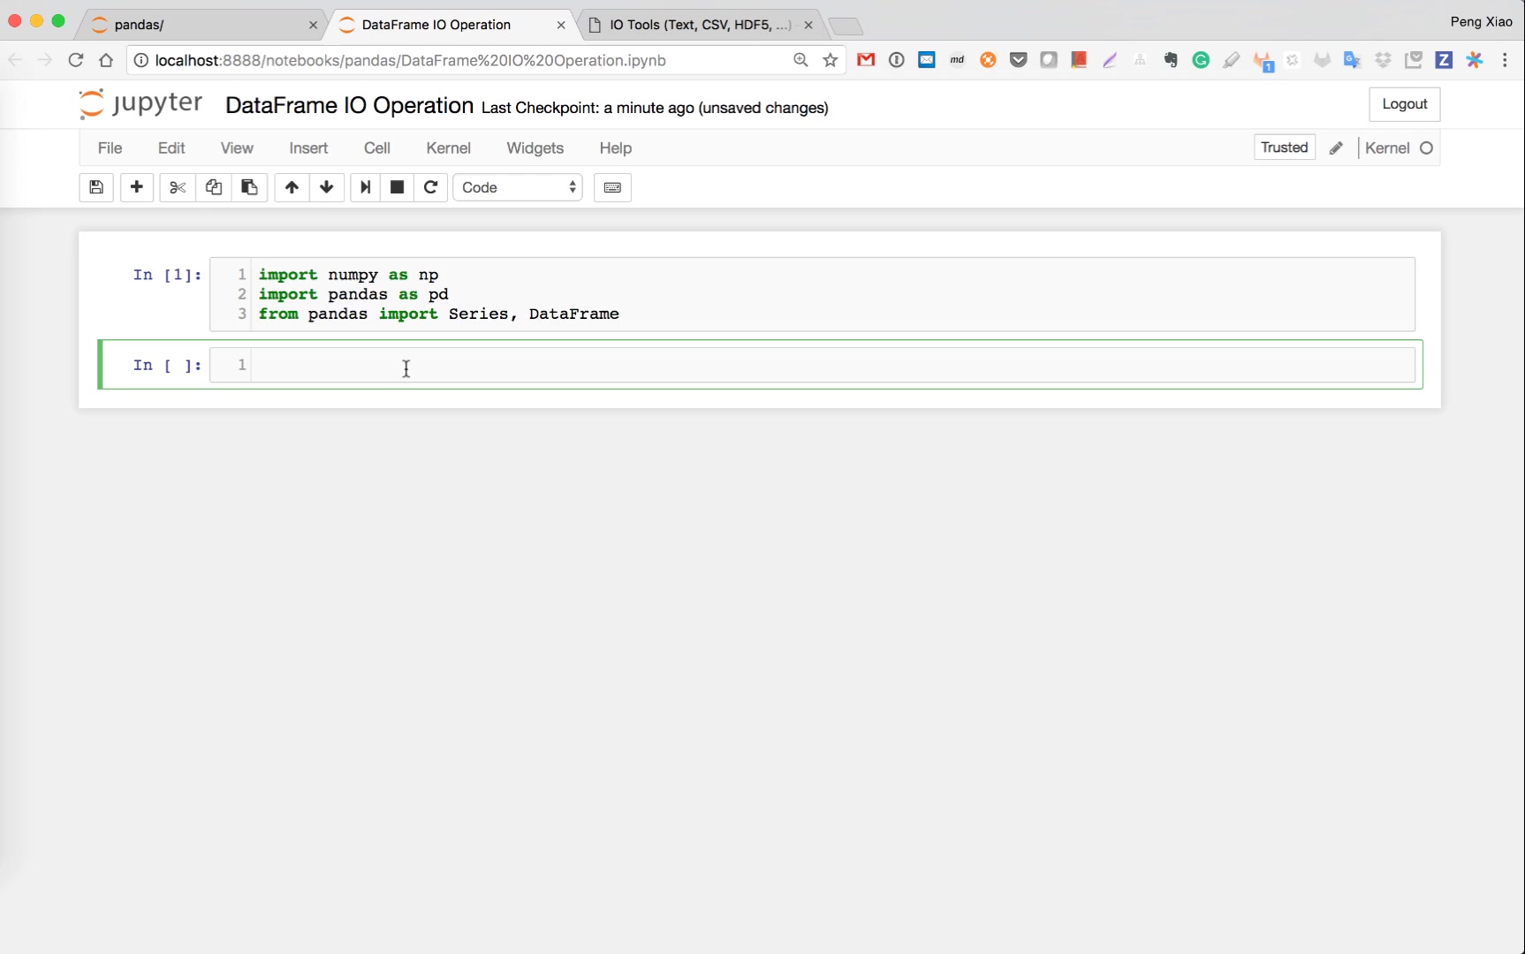Open the File menu
The width and height of the screenshot is (1525, 954).
[110, 148]
